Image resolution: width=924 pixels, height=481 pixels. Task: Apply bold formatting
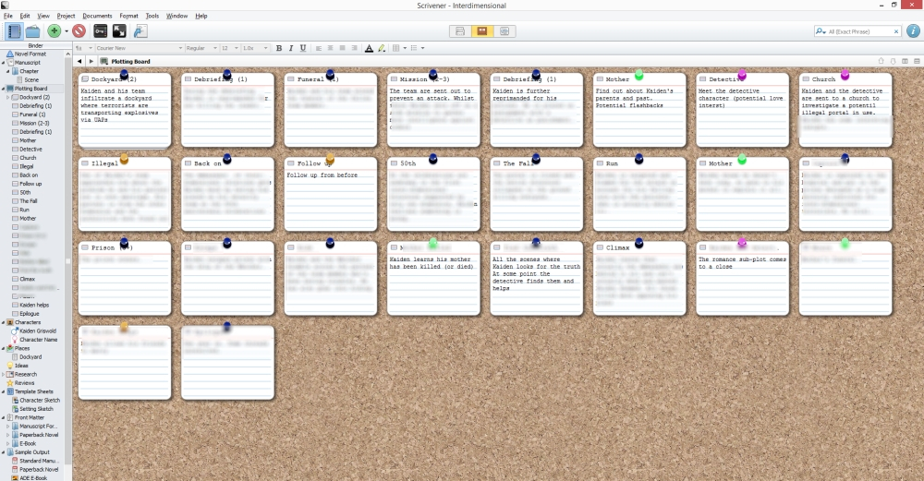tap(279, 48)
